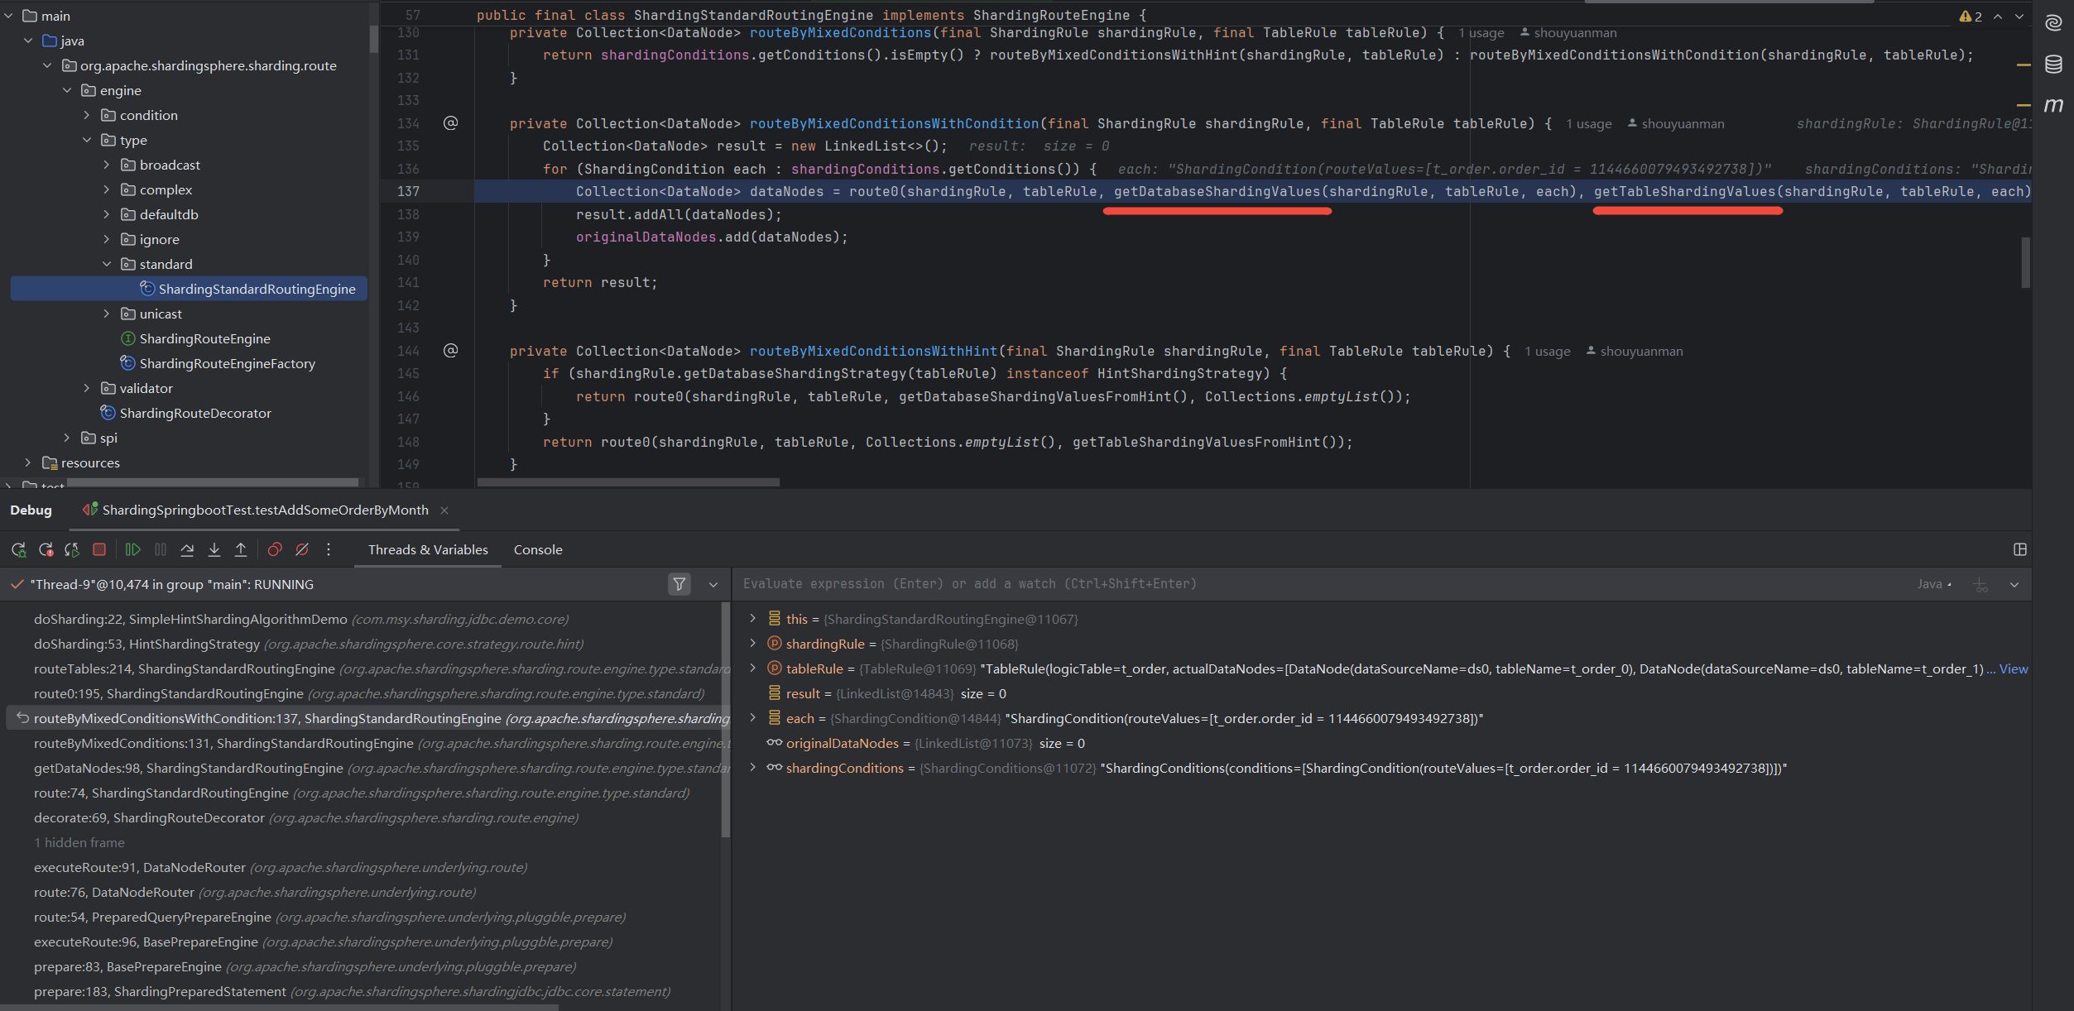
Task: Click Resume Program in debug toolbar
Action: 132,549
